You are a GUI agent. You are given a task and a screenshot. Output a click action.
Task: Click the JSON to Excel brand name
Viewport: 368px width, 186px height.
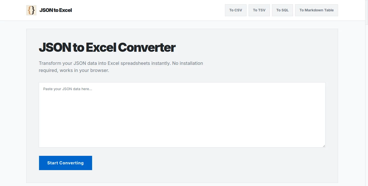tap(56, 10)
